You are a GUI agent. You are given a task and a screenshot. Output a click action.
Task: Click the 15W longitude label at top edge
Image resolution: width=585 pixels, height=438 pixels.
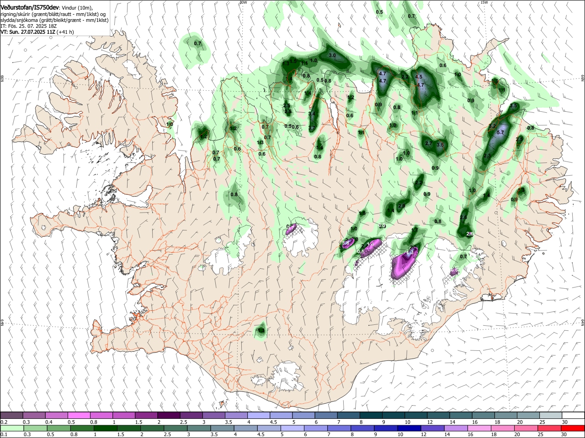click(x=484, y=2)
